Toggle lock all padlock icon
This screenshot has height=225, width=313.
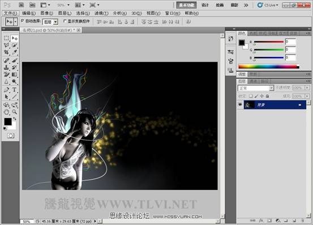267,96
